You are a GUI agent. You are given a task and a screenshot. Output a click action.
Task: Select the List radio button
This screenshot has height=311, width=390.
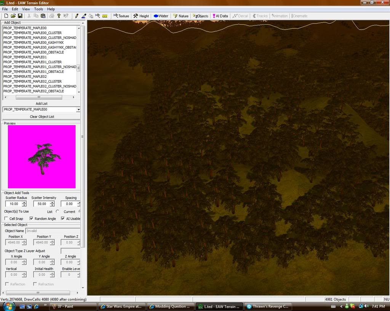pos(58,212)
